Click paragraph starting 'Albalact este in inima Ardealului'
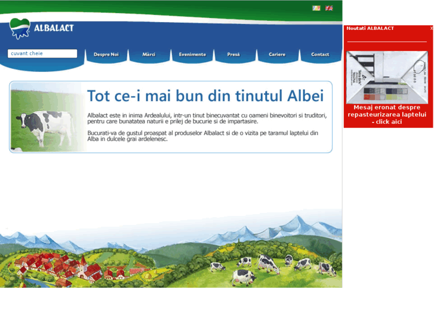Image resolution: width=434 pixels, height=326 pixels. [207, 118]
